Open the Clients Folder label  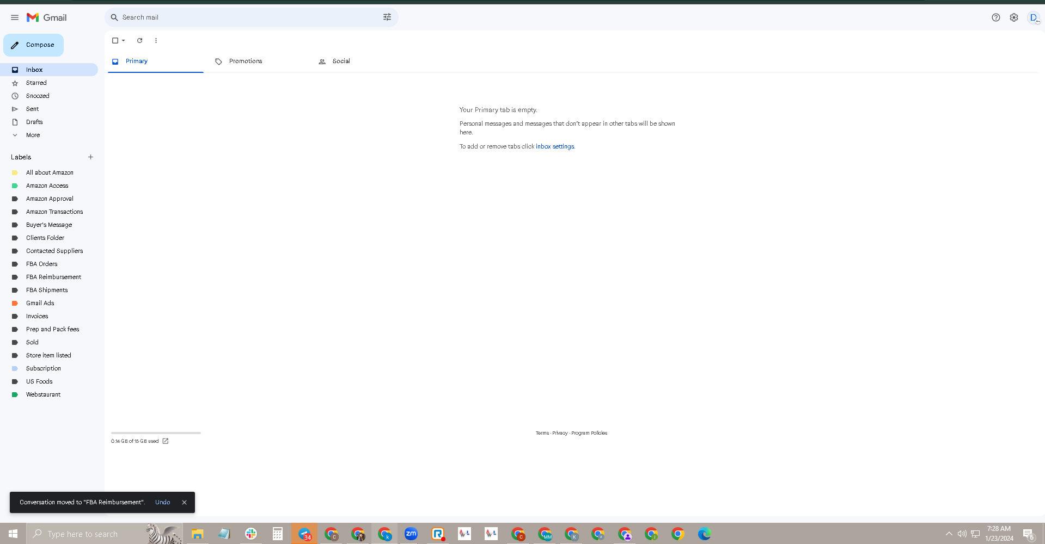49,238
